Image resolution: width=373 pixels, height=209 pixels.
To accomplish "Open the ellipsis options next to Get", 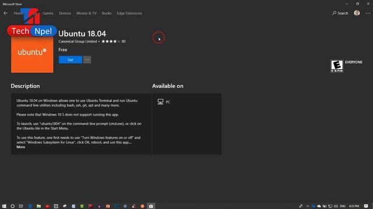I will 87,60.
